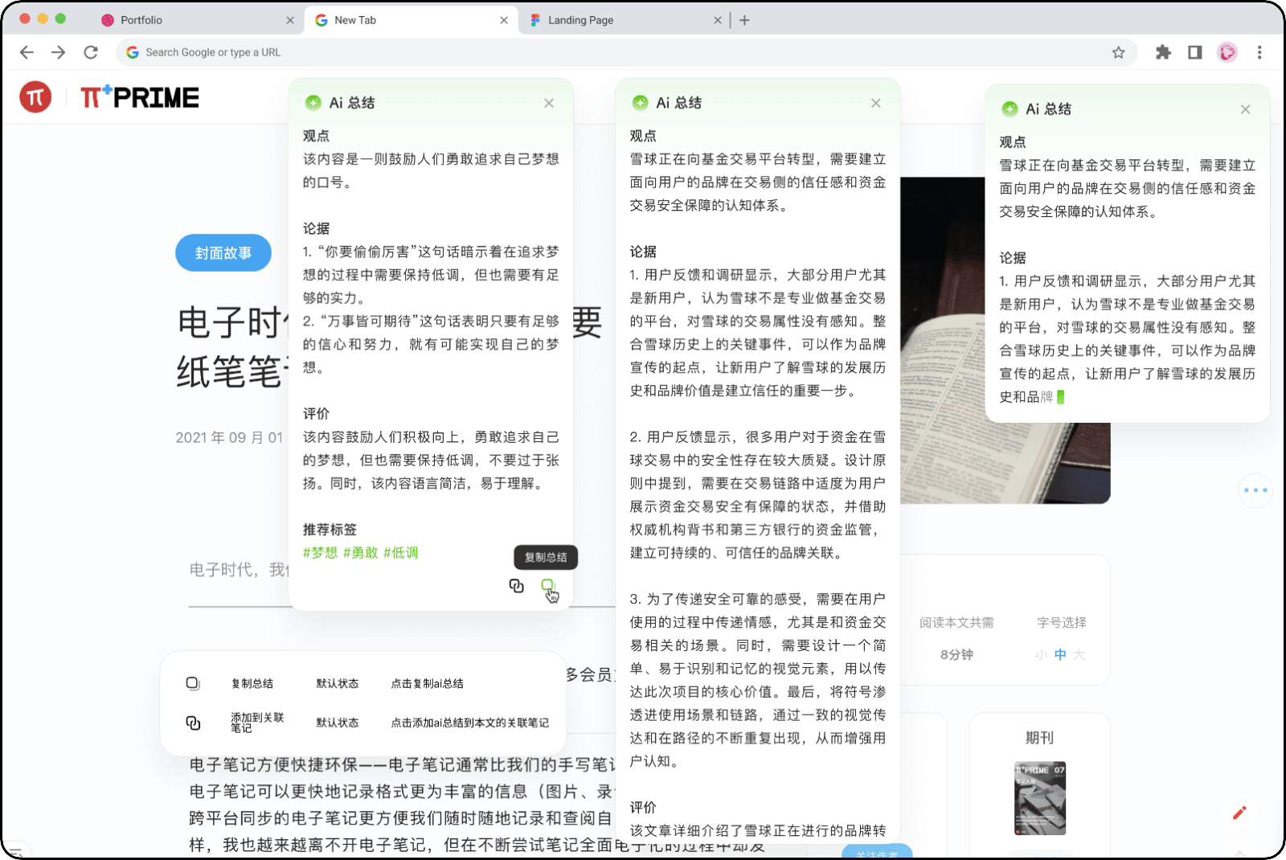
Task: Open Chrome's three-dot menu
Action: [1260, 52]
